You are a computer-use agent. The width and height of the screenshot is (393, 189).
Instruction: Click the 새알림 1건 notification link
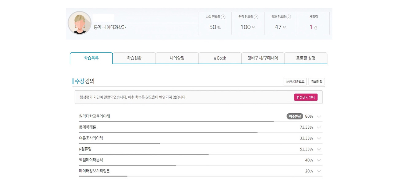pyautogui.click(x=313, y=27)
